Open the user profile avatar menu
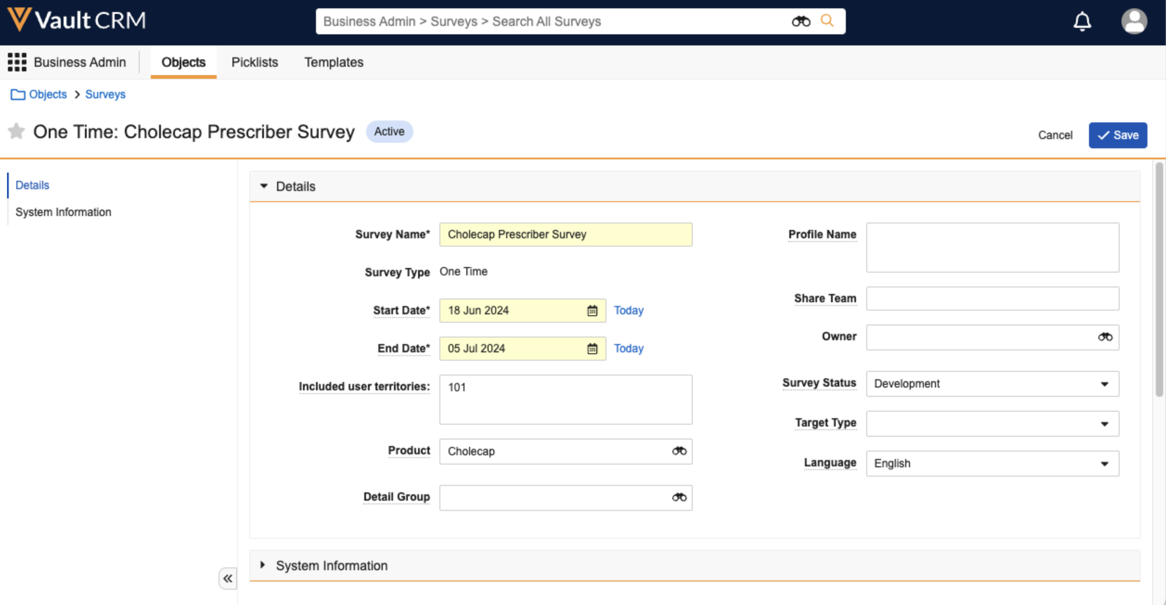 [x=1134, y=21]
